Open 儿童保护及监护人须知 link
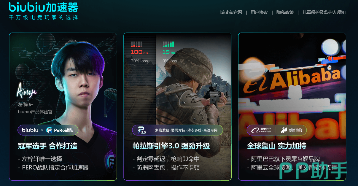 (x=324, y=12)
